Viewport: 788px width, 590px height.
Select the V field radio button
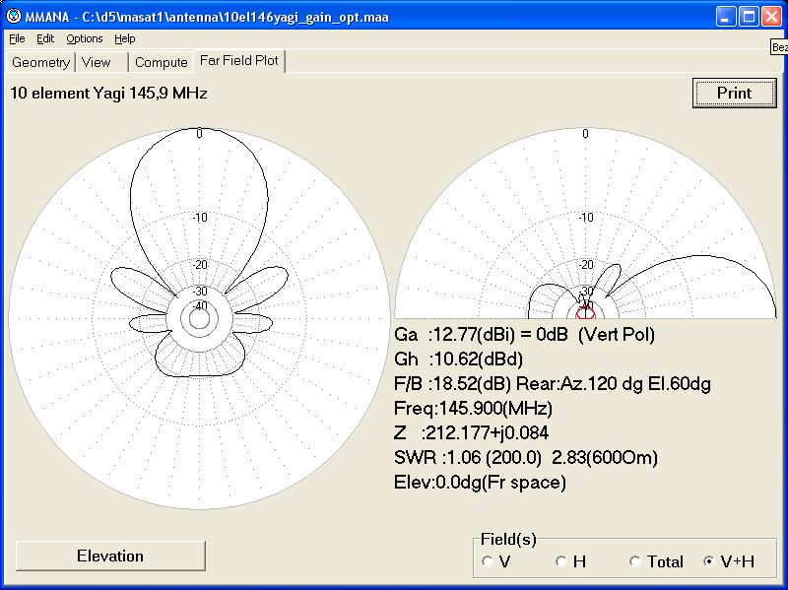click(x=488, y=561)
